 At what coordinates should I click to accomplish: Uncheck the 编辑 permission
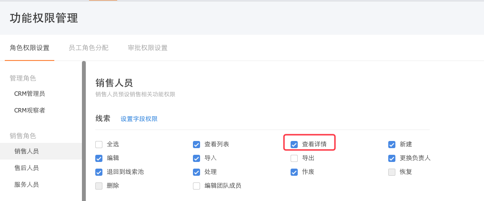[x=99, y=158]
